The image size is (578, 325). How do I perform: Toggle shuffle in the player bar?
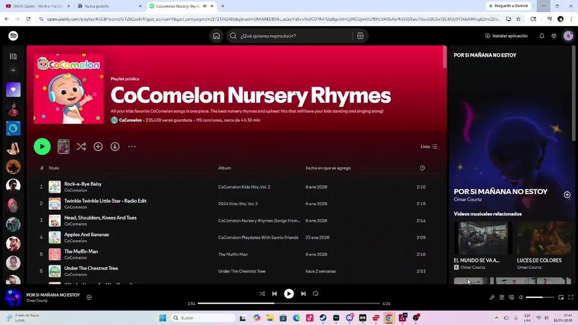(x=262, y=293)
